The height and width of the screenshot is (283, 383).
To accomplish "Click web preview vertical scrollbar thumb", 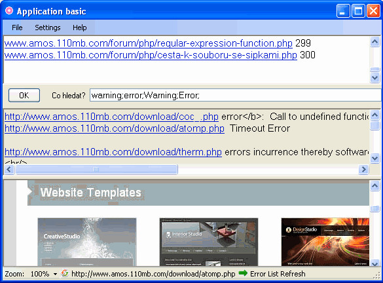I will [x=374, y=209].
